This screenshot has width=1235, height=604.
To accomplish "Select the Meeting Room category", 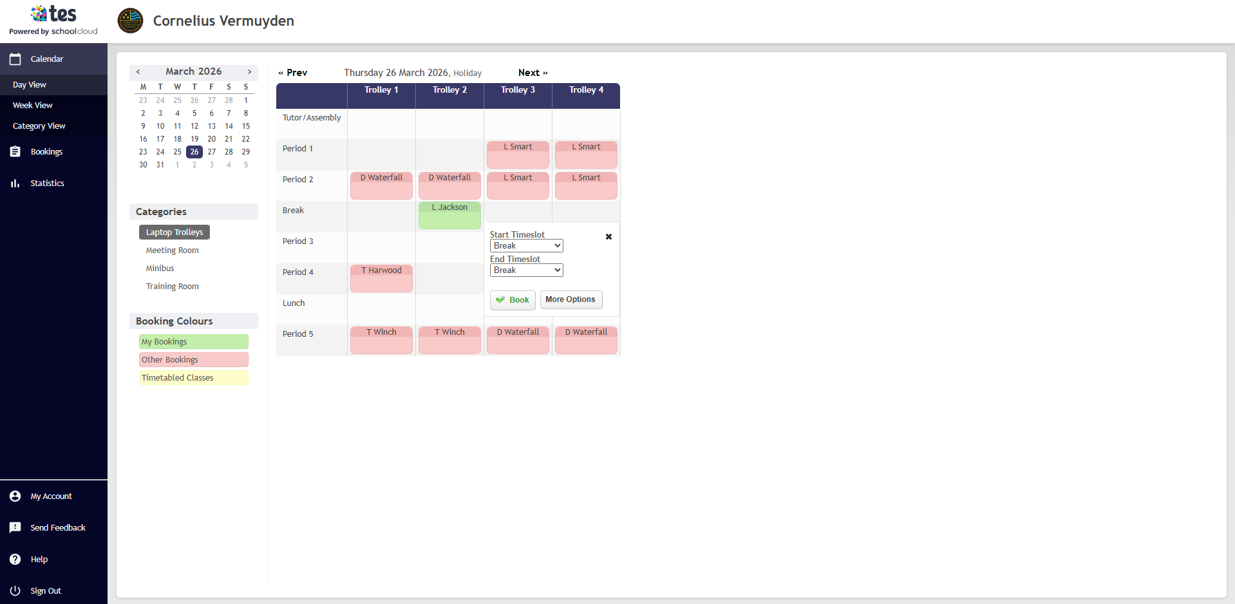I will coord(173,250).
